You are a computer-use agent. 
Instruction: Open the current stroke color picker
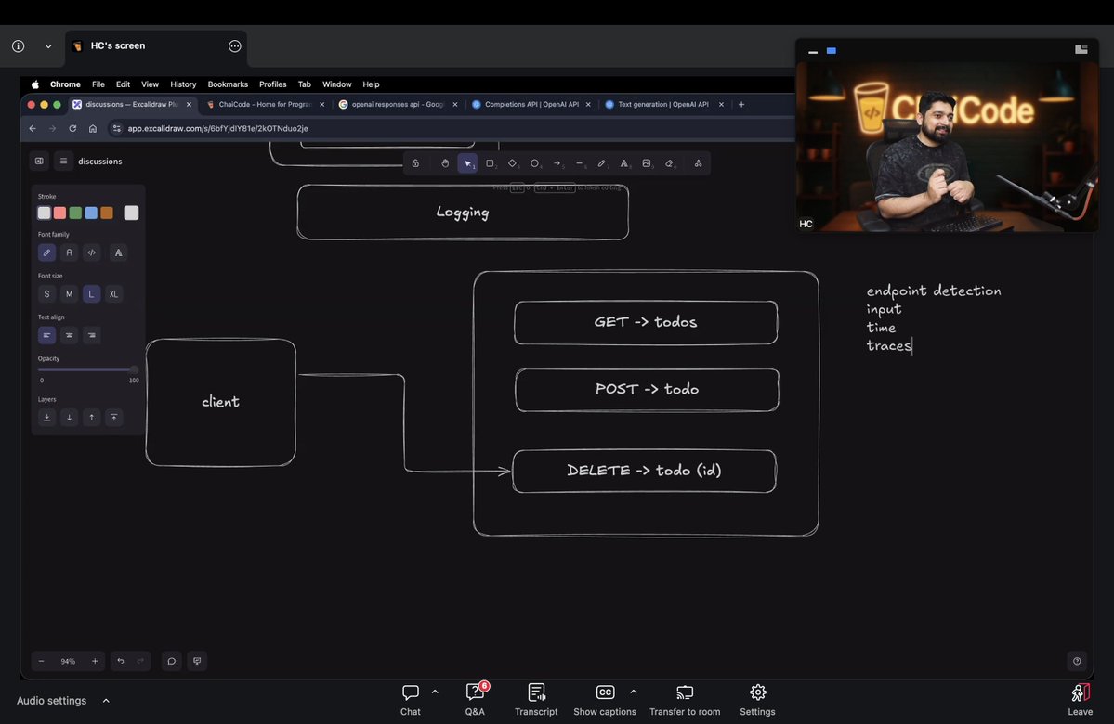[131, 213]
